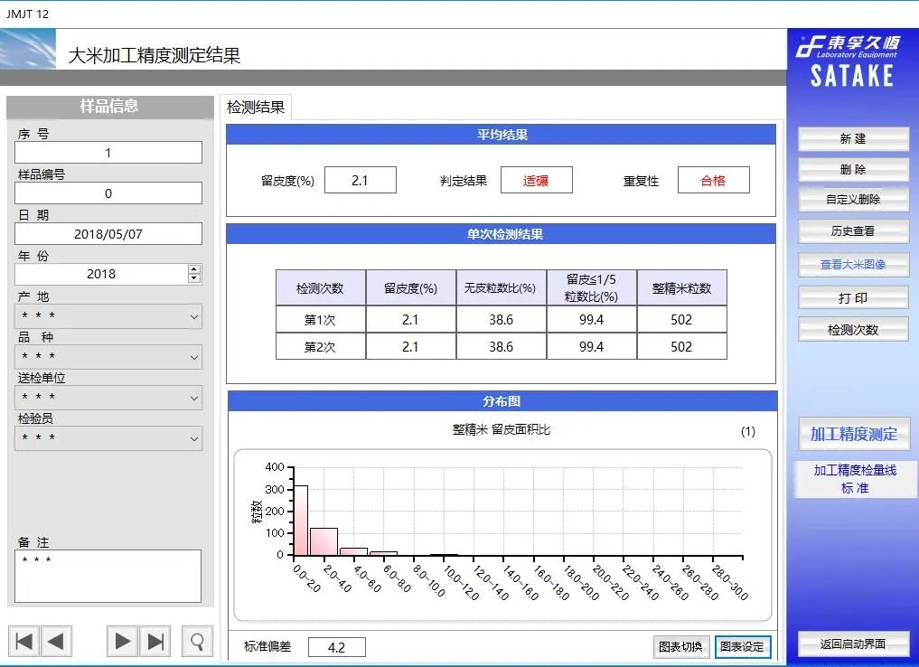This screenshot has height=667, width=919.
Task: Expand the 品种 dropdown
Action: (194, 358)
